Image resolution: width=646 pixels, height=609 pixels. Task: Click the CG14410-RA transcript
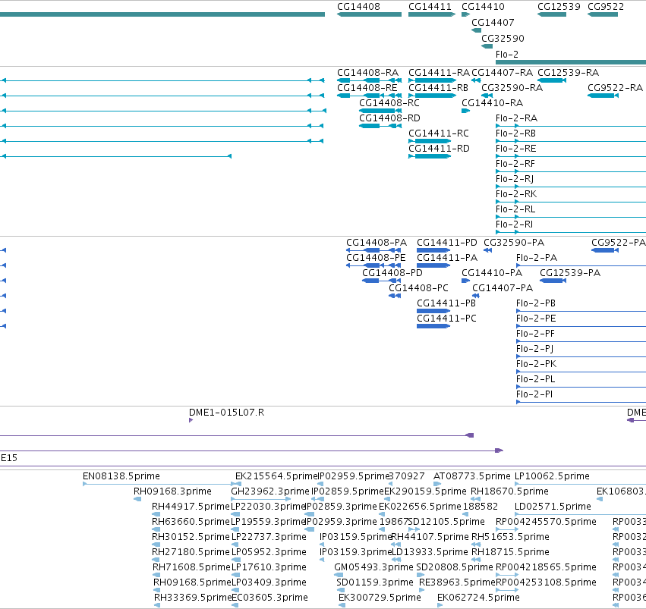(x=493, y=103)
